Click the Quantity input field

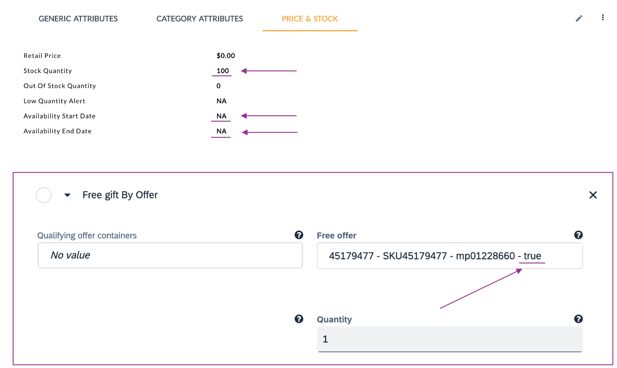point(450,339)
